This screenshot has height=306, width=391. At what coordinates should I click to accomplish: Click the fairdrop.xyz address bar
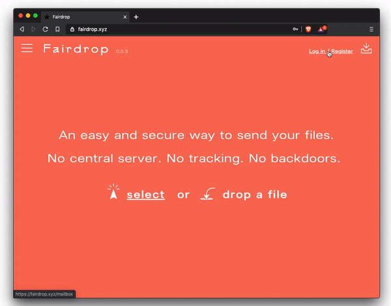pyautogui.click(x=184, y=29)
